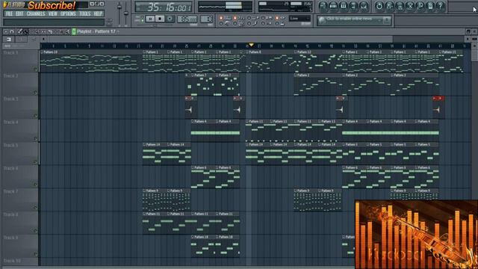This screenshot has height=269, width=478.
Task: Select the Track 10 label
Action: [x=12, y=261]
